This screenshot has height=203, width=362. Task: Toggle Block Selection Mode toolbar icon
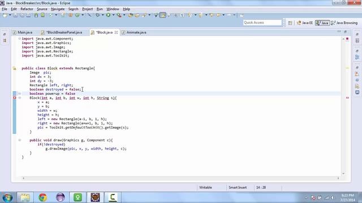pyautogui.click(x=176, y=15)
